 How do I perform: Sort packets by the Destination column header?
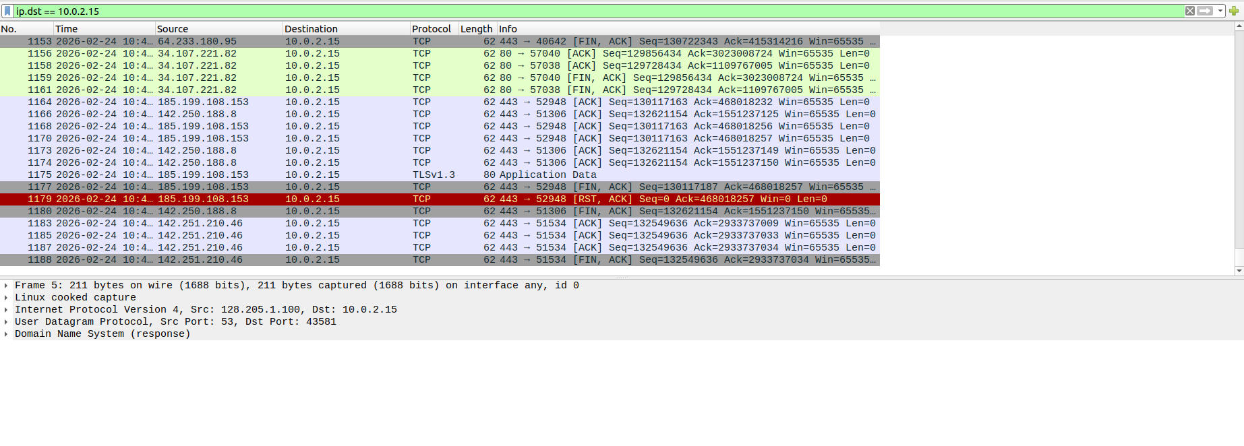point(347,29)
